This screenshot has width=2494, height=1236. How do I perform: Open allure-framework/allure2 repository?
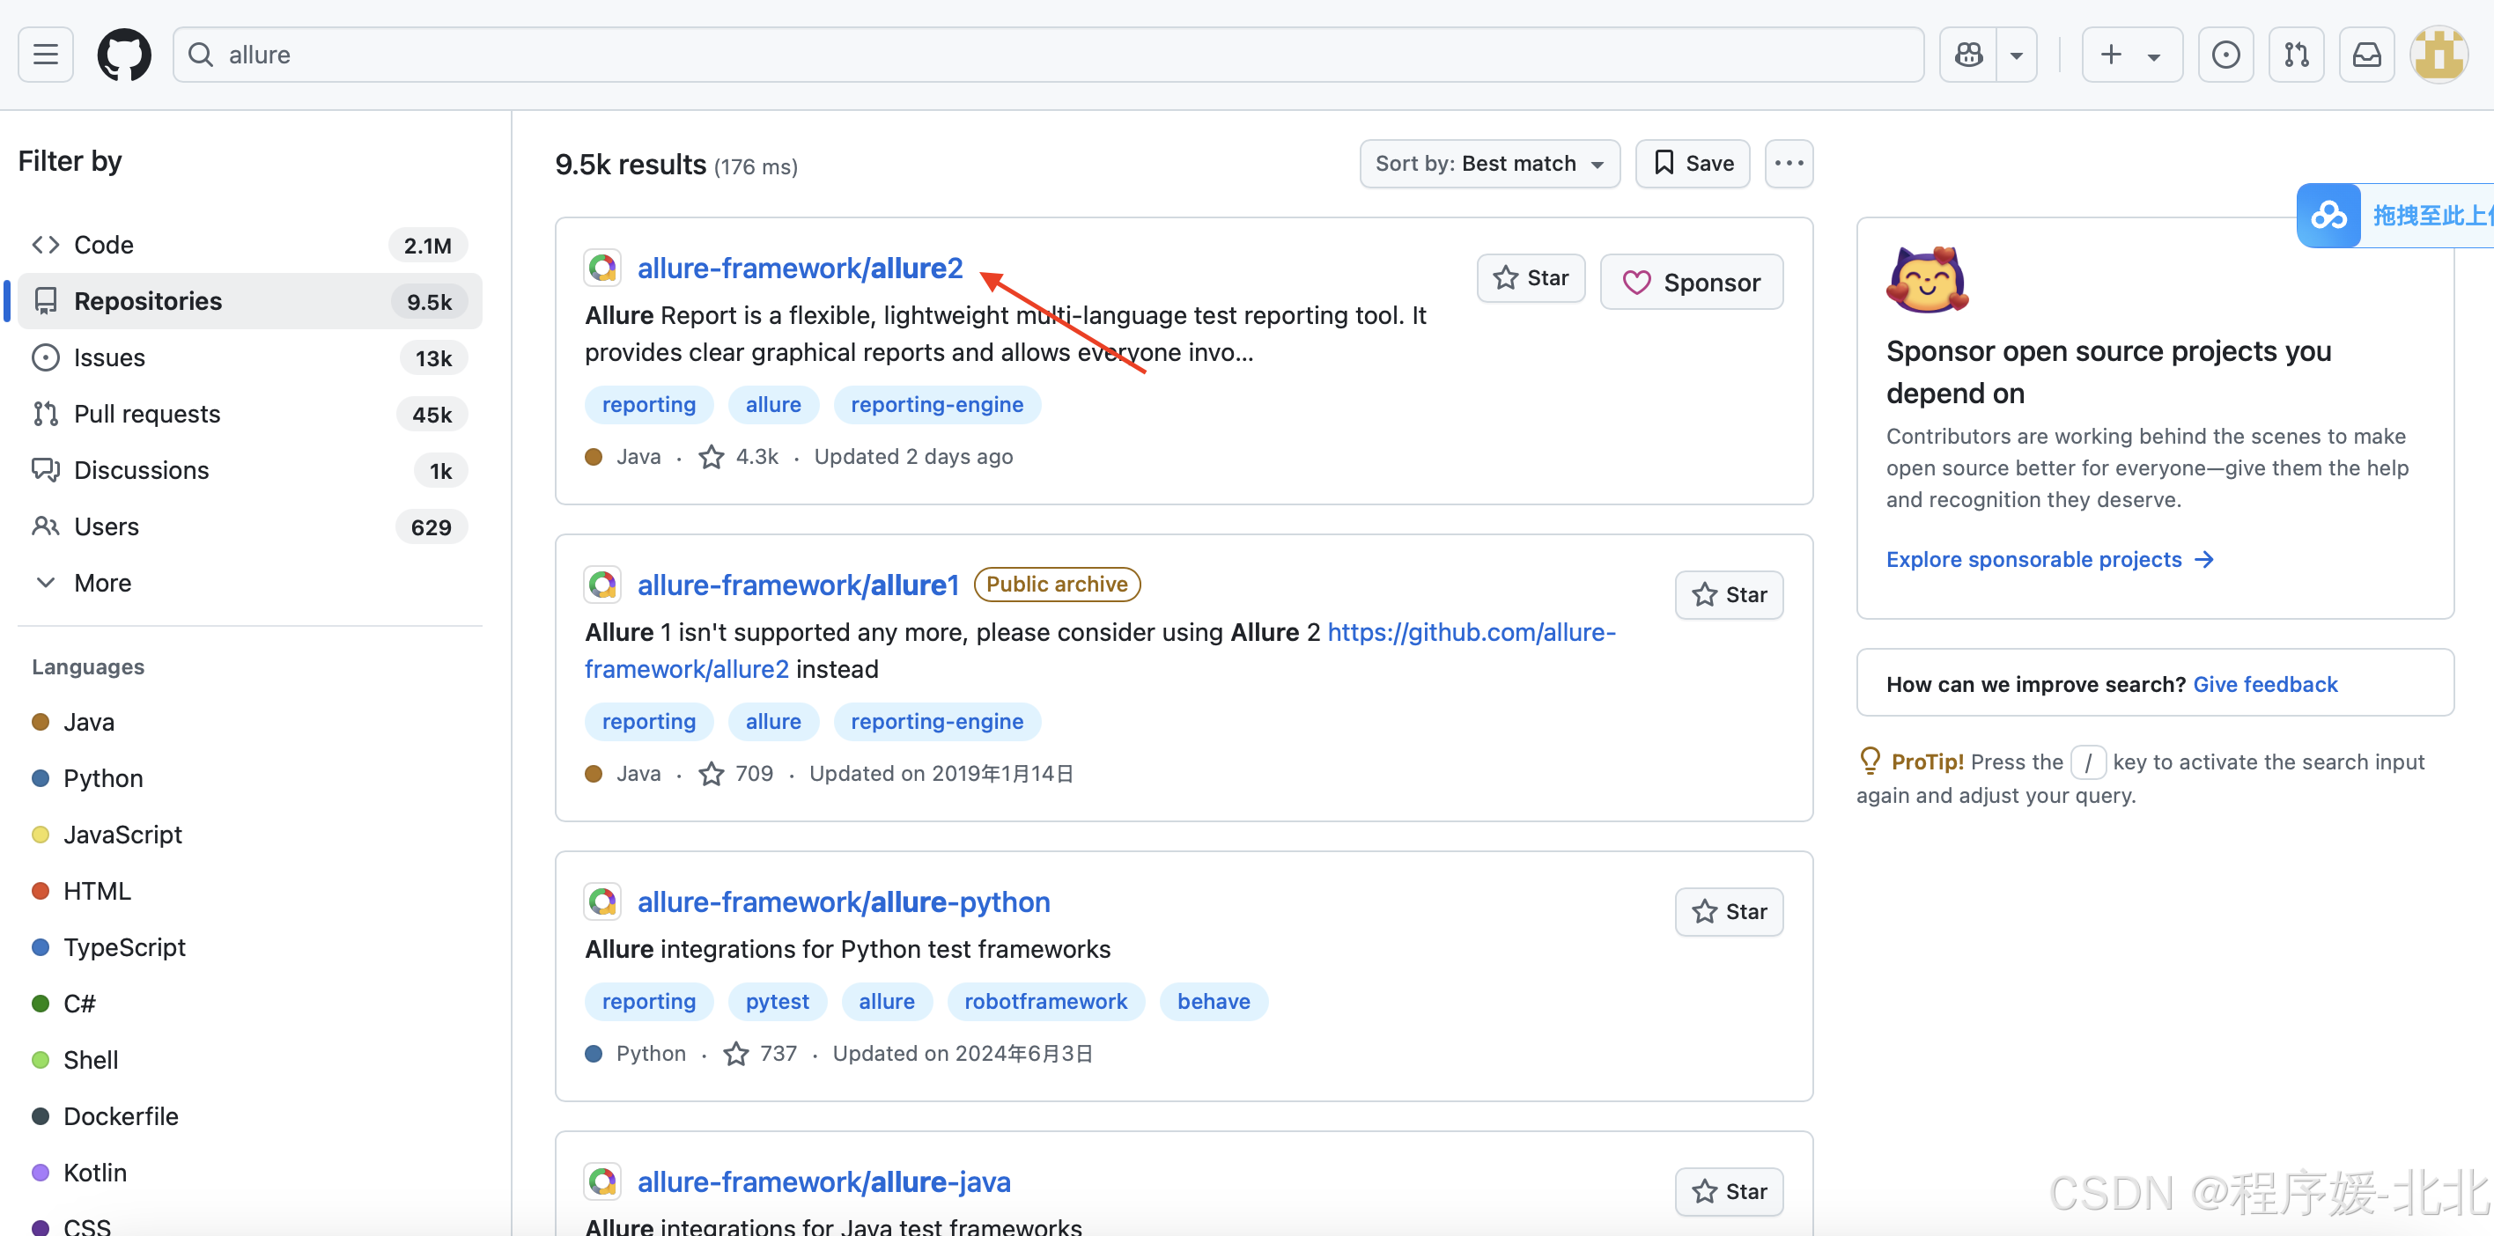800,269
